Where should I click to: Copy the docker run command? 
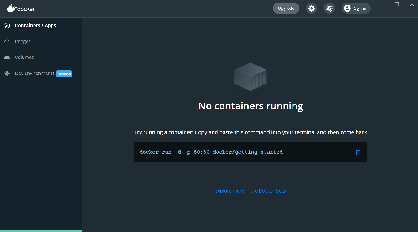coord(358,152)
